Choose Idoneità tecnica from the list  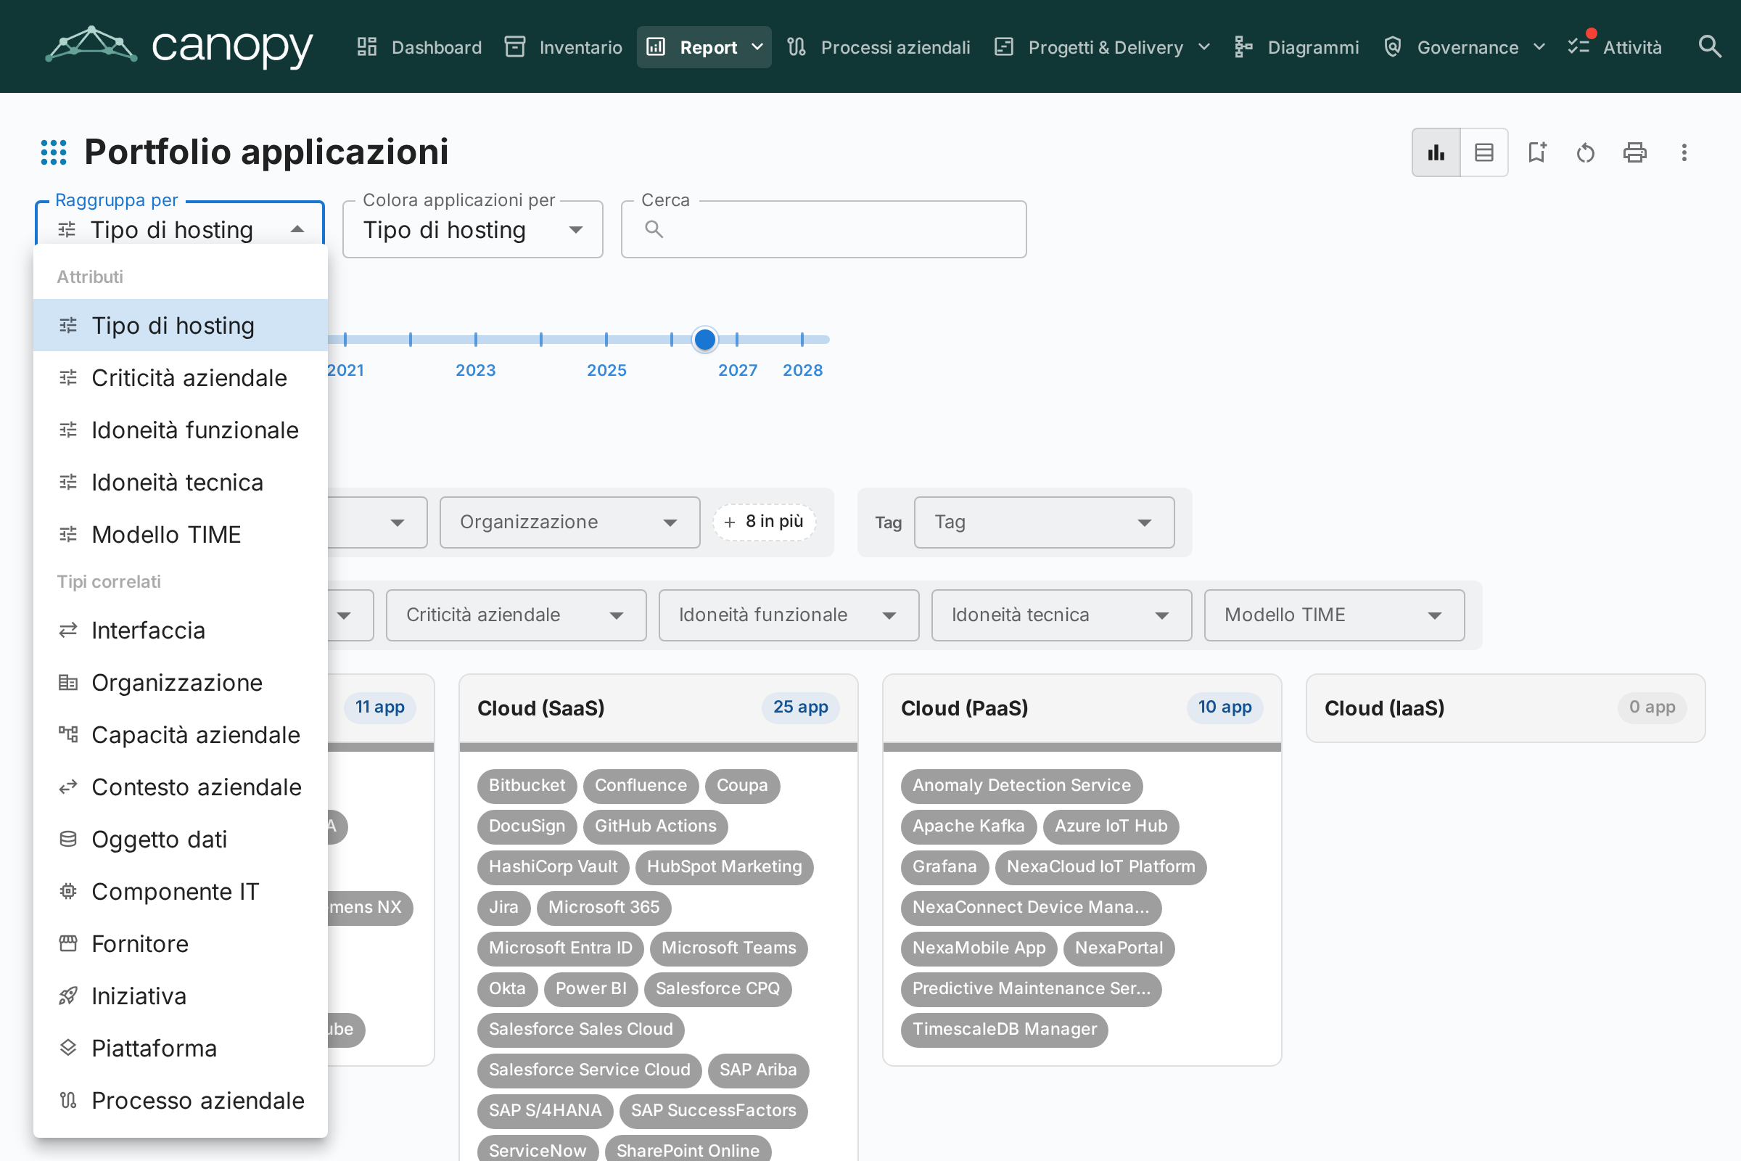[x=181, y=482]
